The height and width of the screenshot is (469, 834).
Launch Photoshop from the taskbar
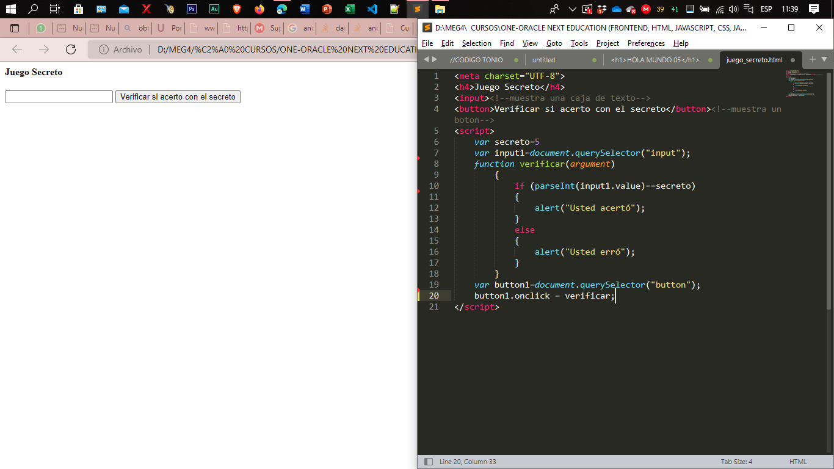pos(192,9)
